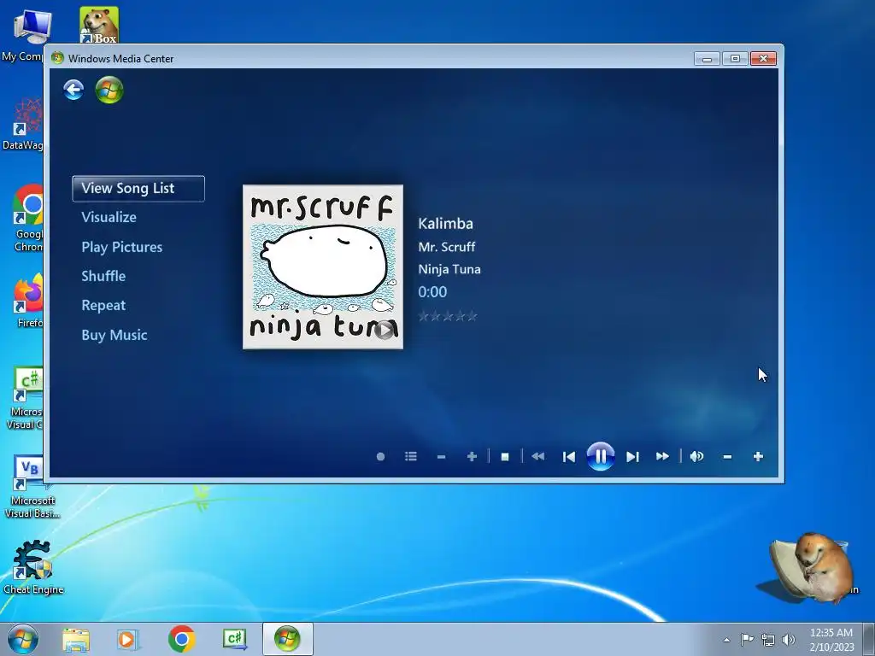875x656 pixels.
Task: Close the Windows Media Center window
Action: (763, 59)
